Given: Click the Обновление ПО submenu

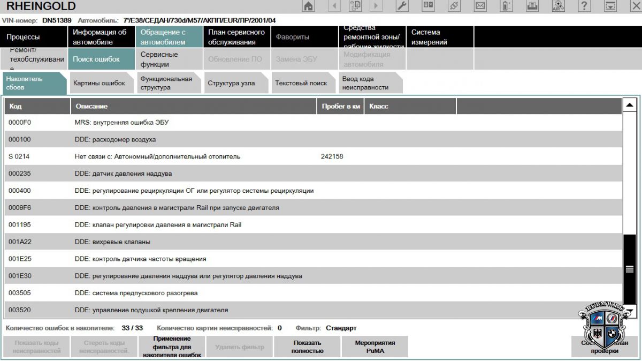Looking at the screenshot, I should (x=236, y=59).
